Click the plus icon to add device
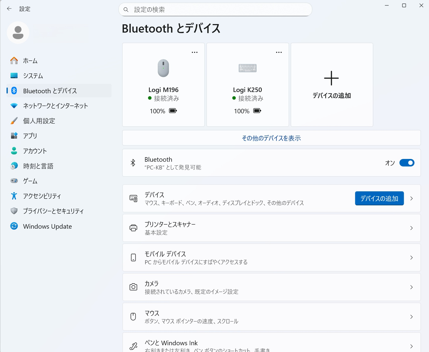 pyautogui.click(x=331, y=78)
